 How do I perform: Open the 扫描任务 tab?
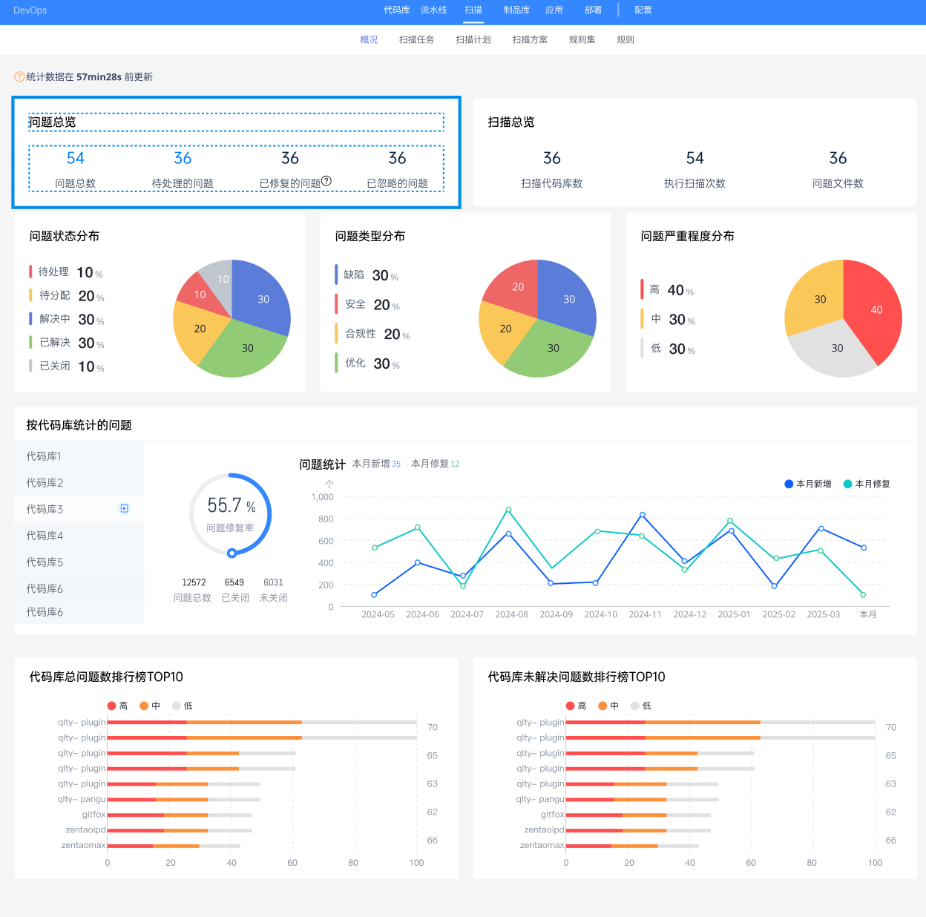point(416,40)
